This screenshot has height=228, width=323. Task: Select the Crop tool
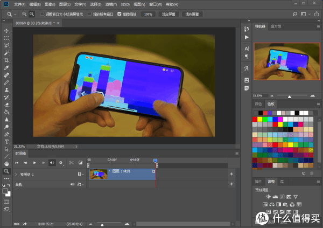(6, 61)
